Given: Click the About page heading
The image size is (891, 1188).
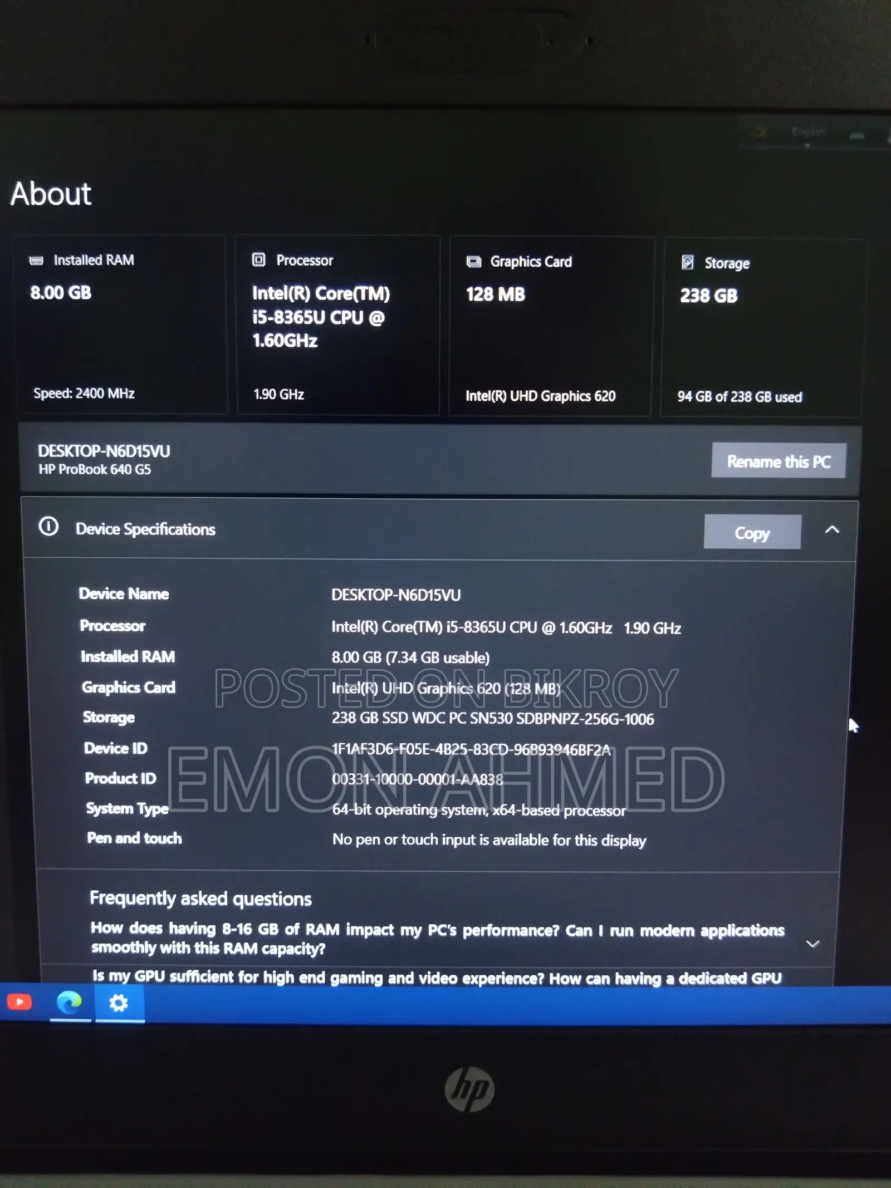Looking at the screenshot, I should tap(51, 194).
